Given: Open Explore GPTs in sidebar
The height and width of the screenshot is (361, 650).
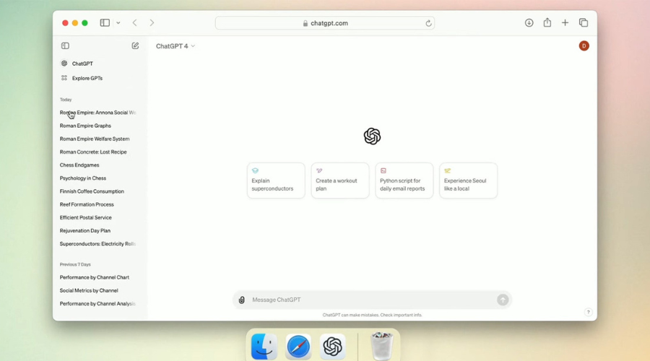Looking at the screenshot, I should tap(87, 78).
